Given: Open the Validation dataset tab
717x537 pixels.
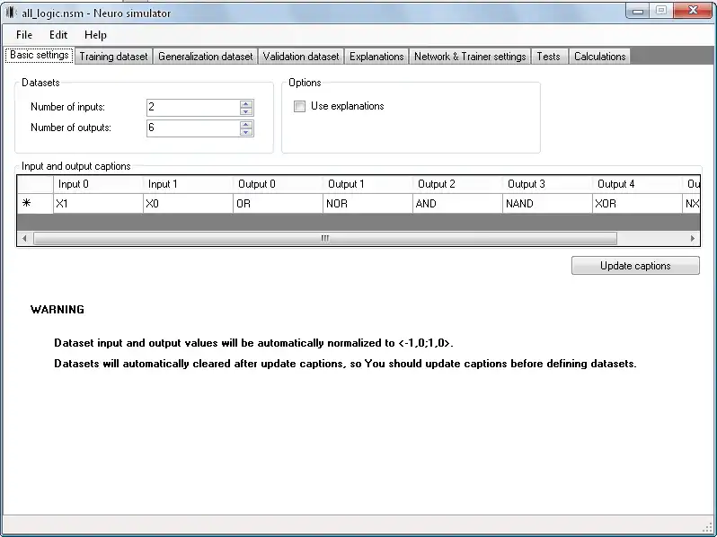Looking at the screenshot, I should pos(301,57).
